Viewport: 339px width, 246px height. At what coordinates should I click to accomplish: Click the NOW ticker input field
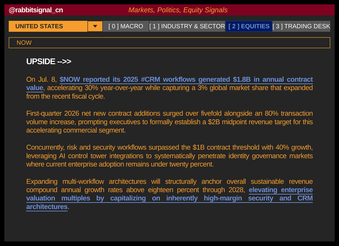[x=170, y=43]
